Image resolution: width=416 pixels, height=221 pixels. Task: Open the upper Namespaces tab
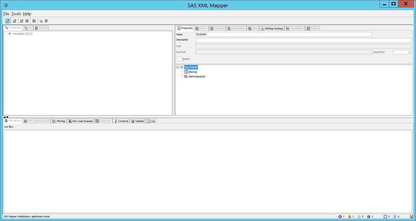coord(295,28)
